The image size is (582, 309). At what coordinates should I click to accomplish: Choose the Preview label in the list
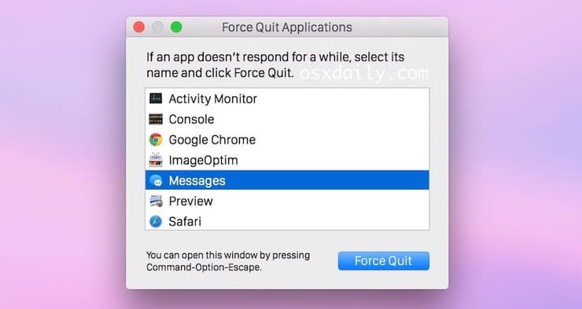(190, 201)
